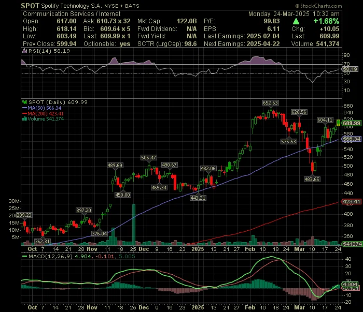Screen dimensions: 363x312
Task: Click the Volume legend bar icon
Action: point(24,119)
